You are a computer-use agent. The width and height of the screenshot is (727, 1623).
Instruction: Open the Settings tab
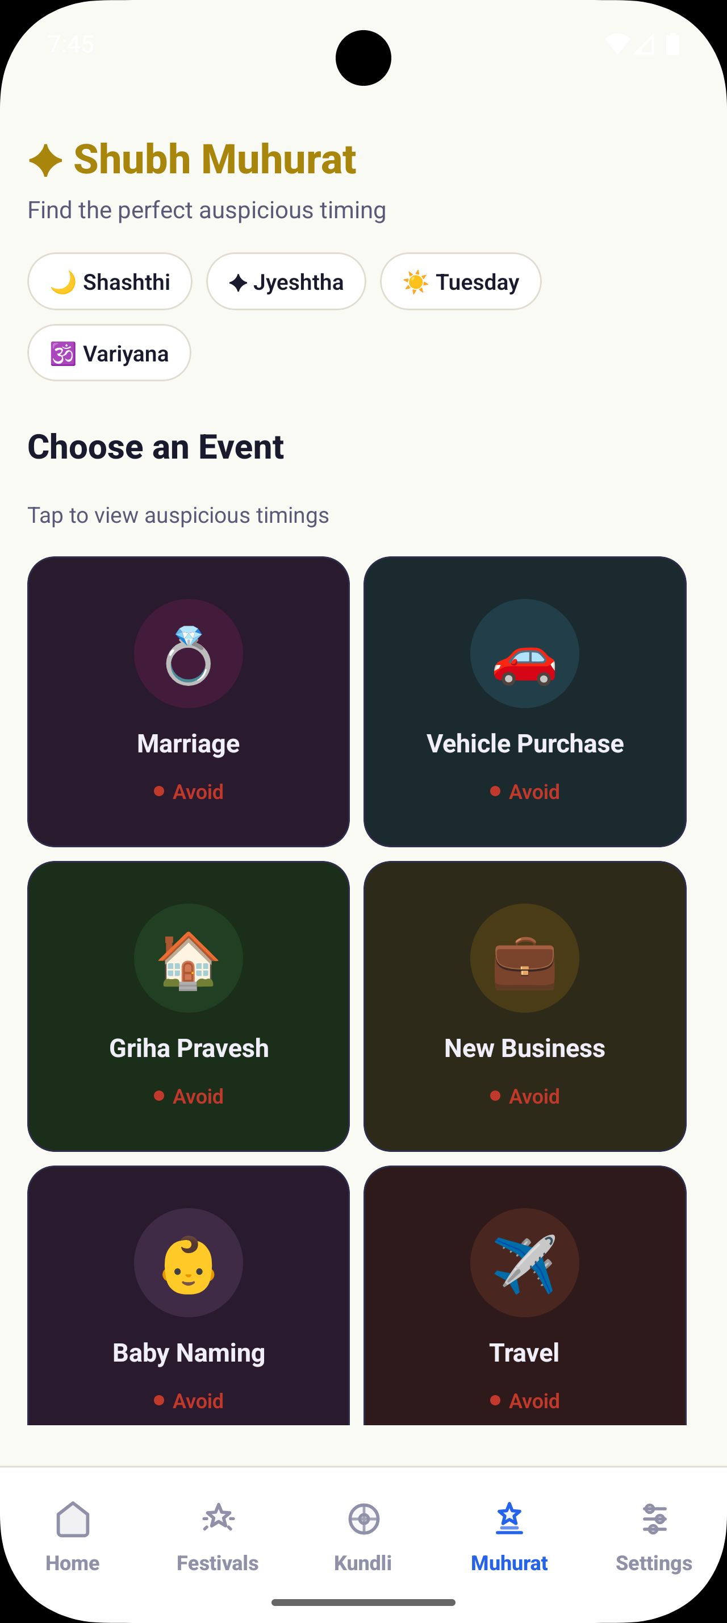[654, 1535]
